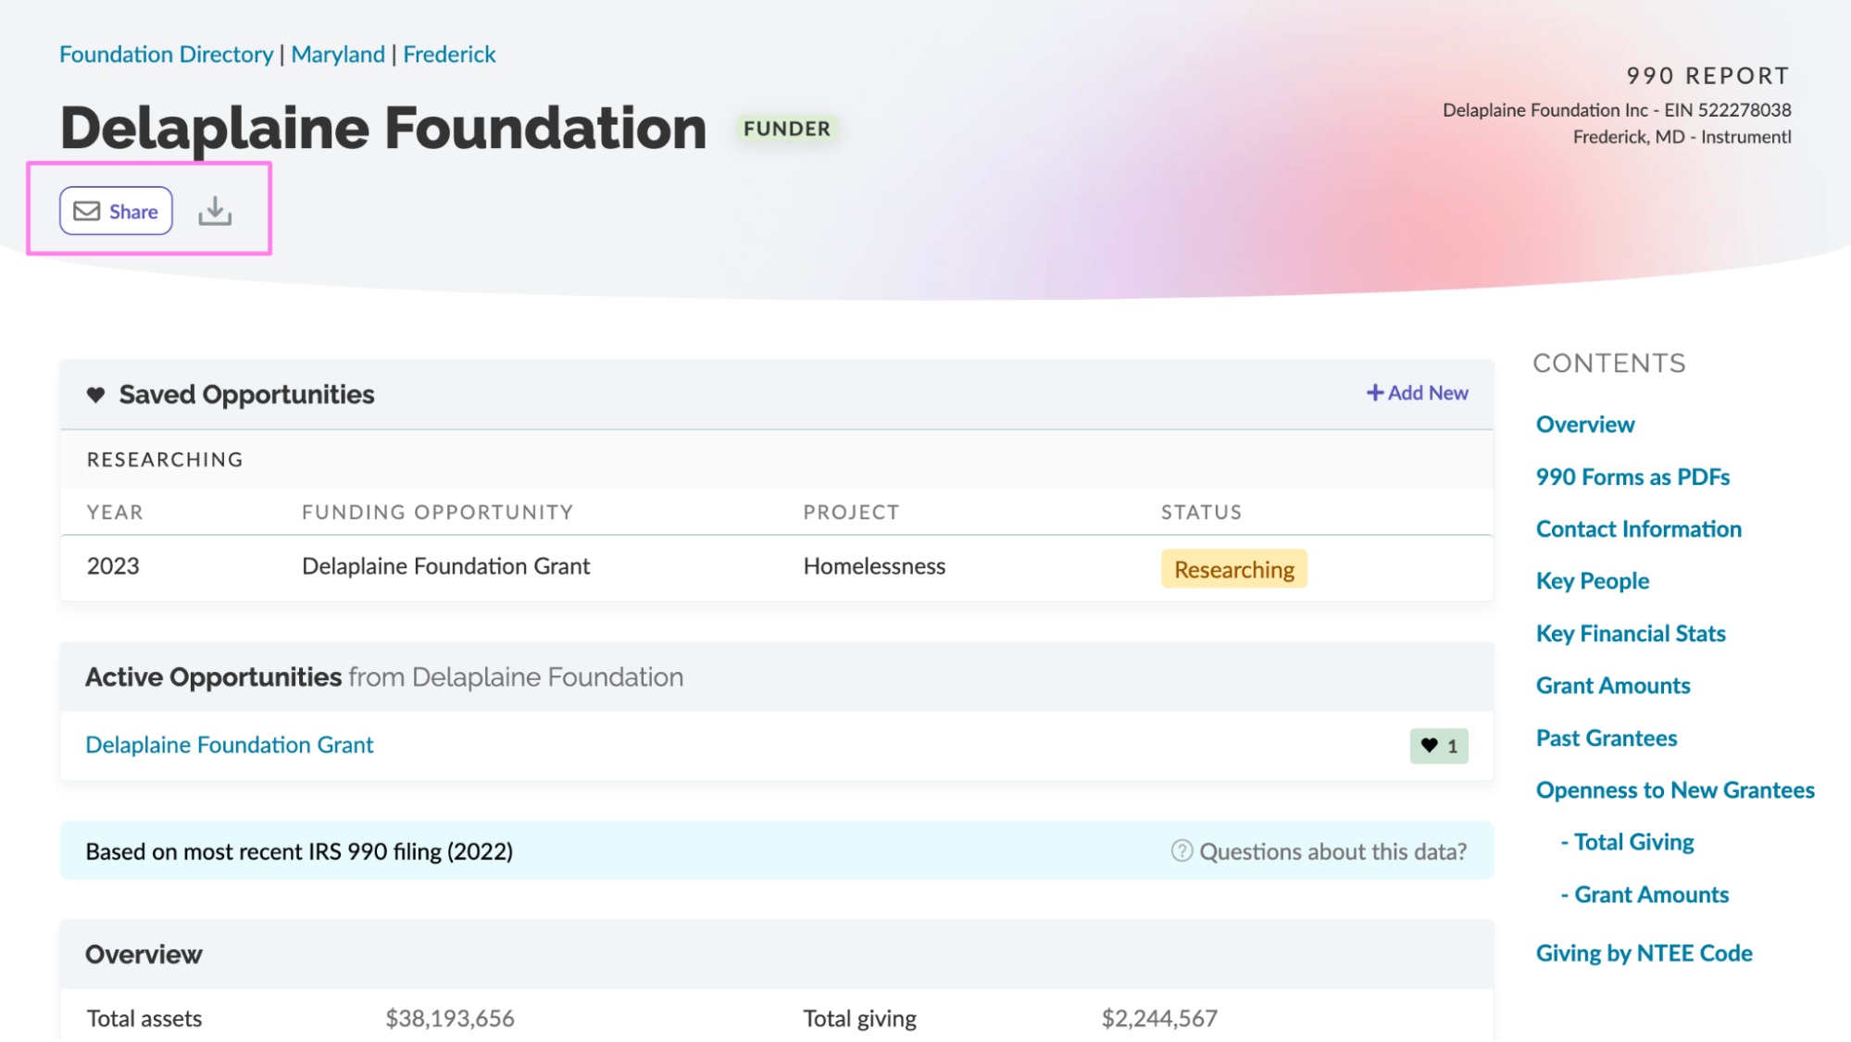The height and width of the screenshot is (1042, 1851).
Task: Jump to Key People section
Action: click(x=1592, y=581)
